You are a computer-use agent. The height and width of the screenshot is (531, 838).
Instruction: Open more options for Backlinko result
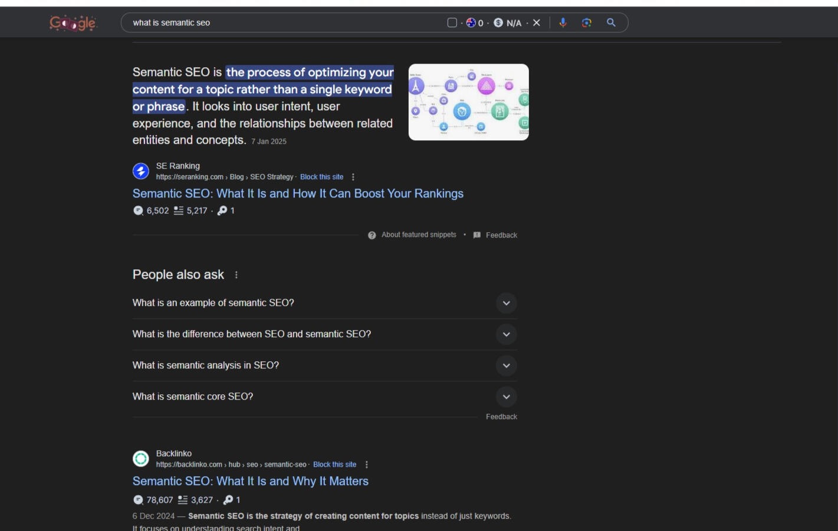click(366, 464)
